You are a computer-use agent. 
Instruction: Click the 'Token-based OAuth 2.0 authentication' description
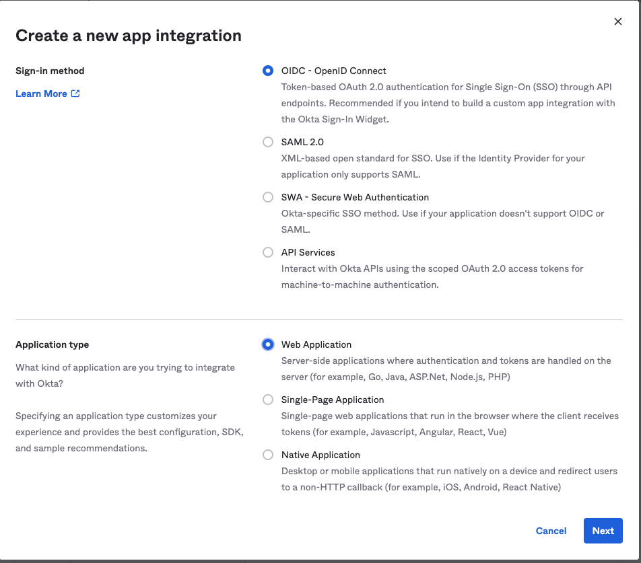[x=448, y=103]
